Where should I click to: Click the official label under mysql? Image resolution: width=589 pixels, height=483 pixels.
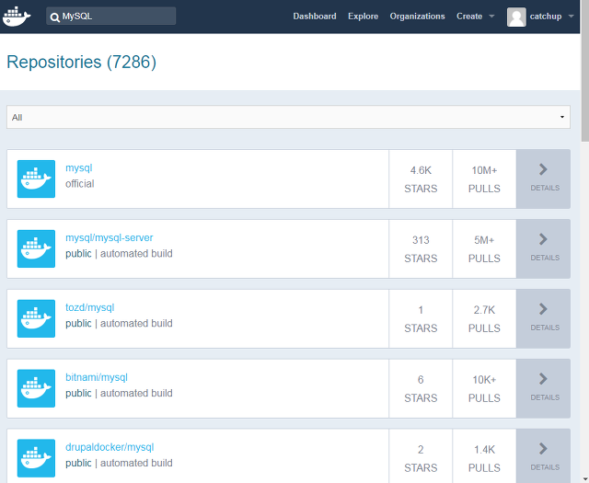click(x=80, y=184)
